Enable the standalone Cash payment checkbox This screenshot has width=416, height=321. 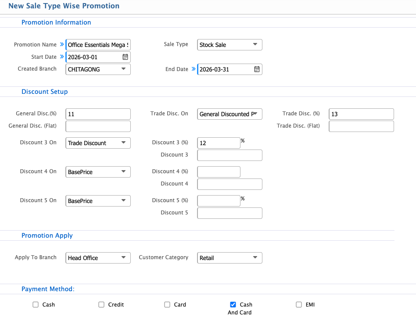point(36,305)
